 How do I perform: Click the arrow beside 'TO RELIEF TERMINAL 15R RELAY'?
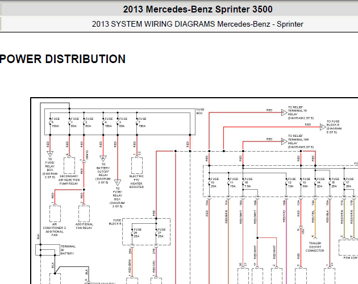284,141
